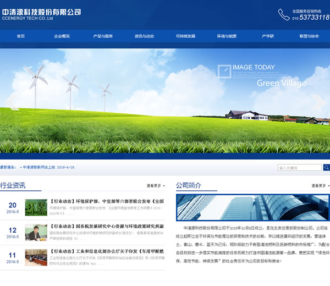Open 联盟与协会 navigation item
Viewport: 330px width, 286px height.
pyautogui.click(x=309, y=36)
